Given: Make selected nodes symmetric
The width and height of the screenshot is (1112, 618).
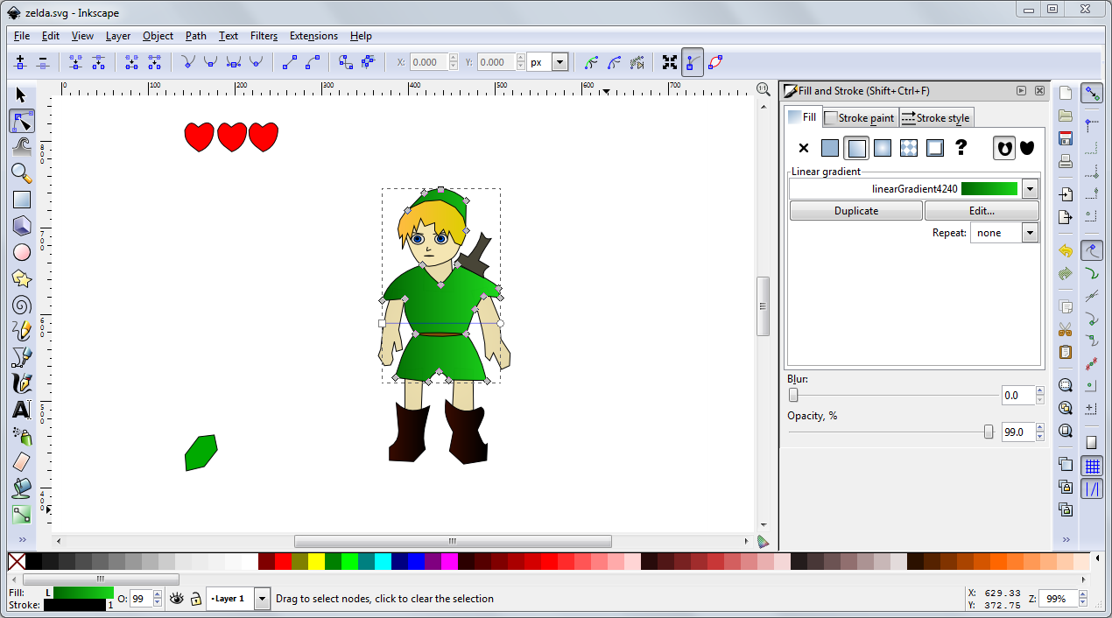Looking at the screenshot, I should click(x=233, y=62).
